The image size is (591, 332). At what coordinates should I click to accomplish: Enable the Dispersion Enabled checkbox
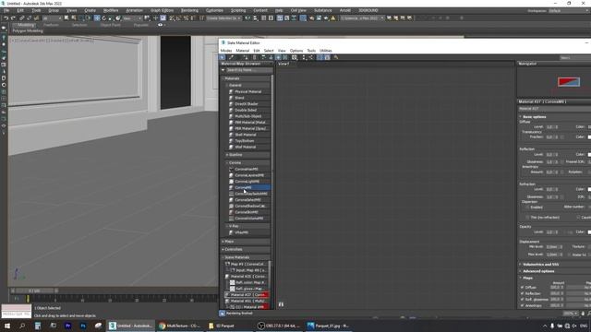527,207
